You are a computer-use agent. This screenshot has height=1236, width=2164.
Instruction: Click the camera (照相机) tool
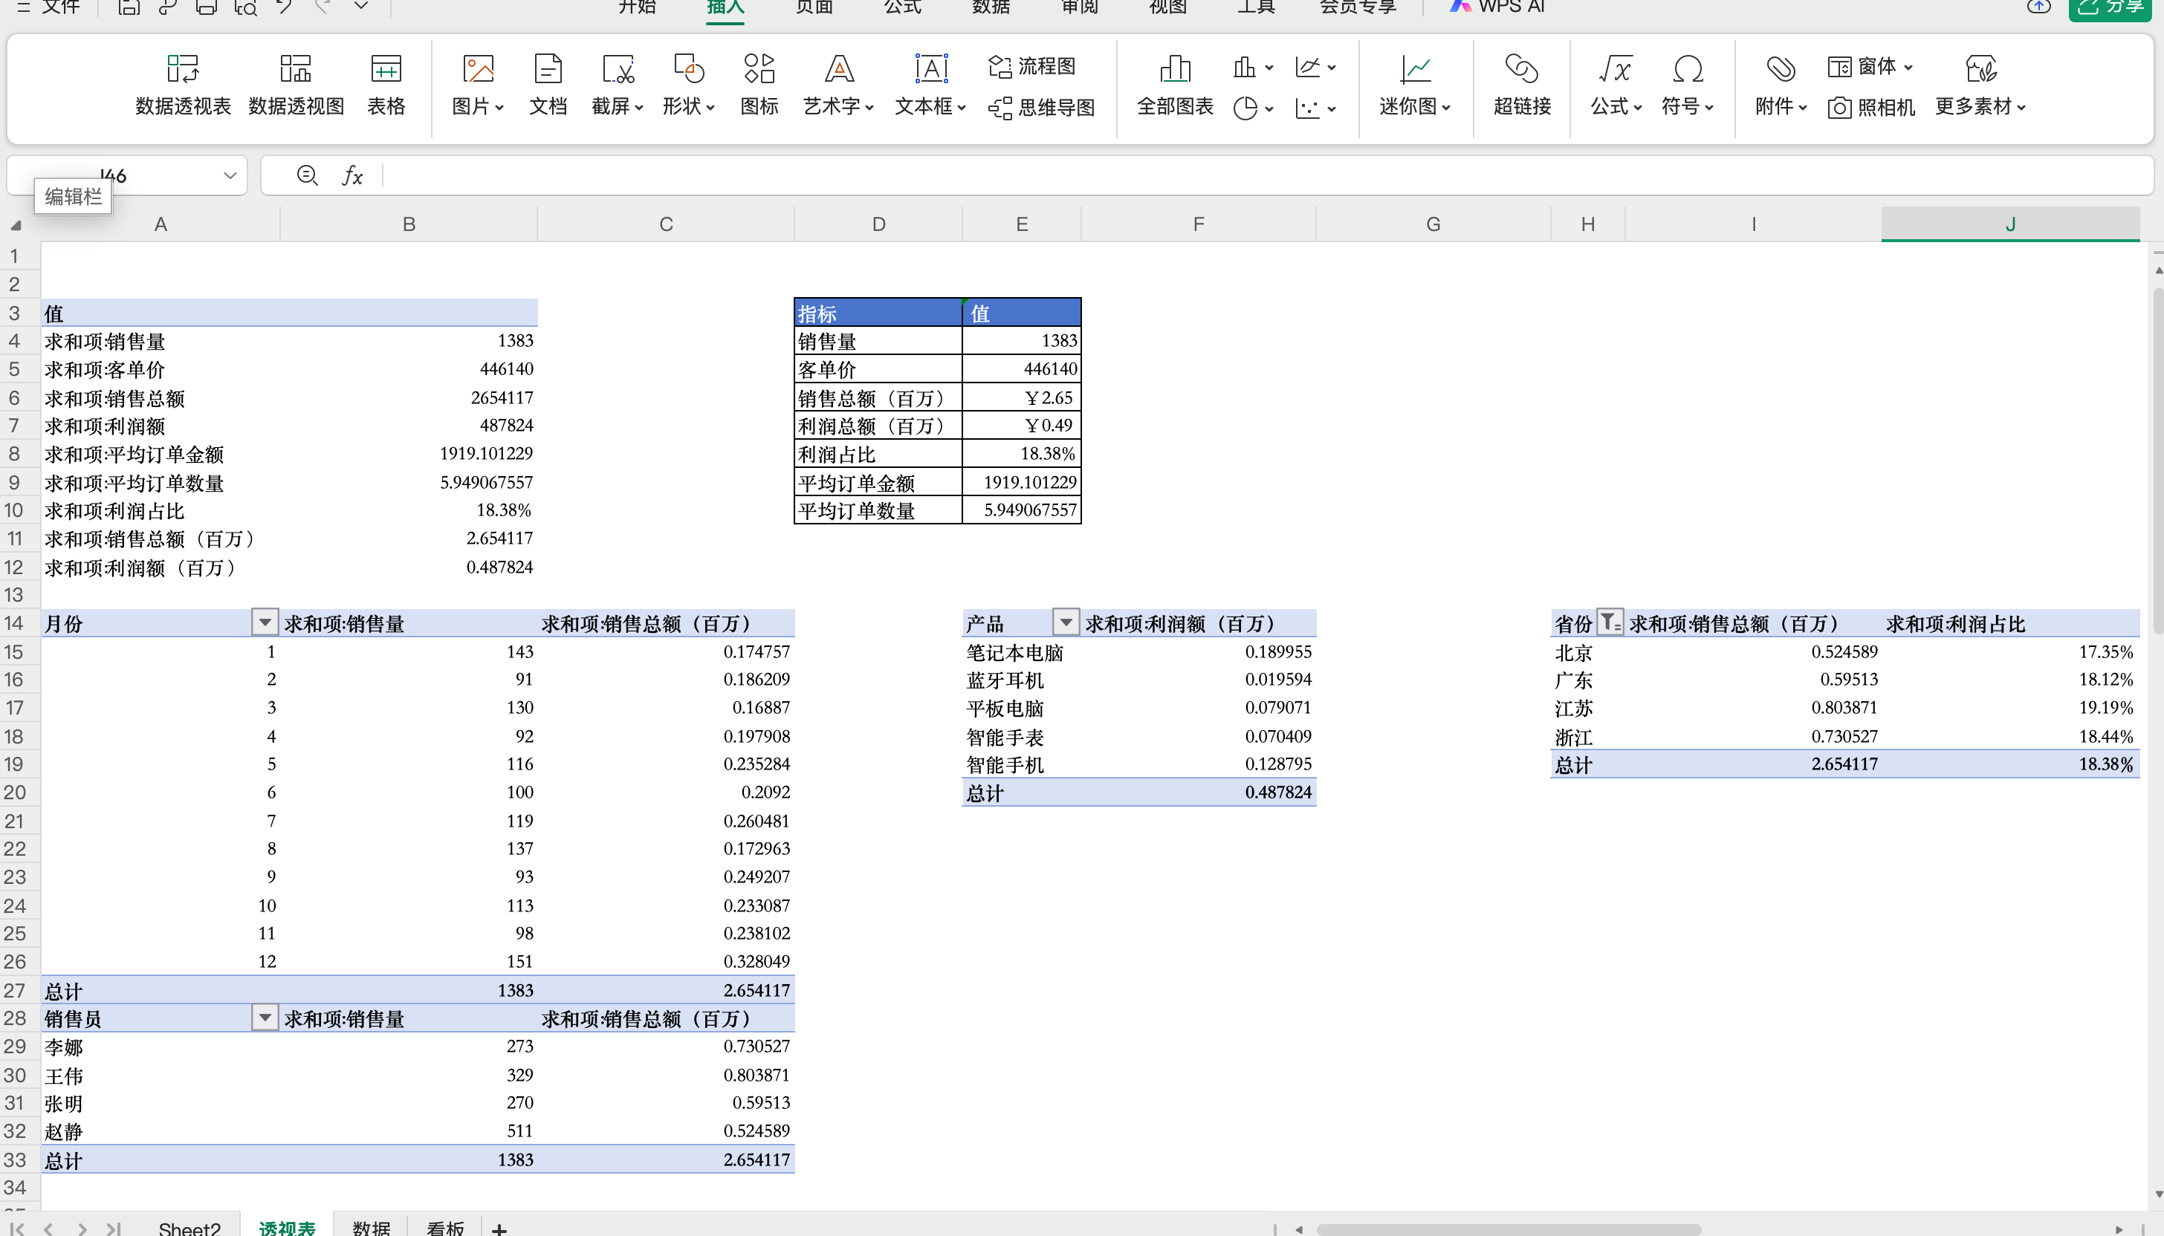click(x=1871, y=107)
